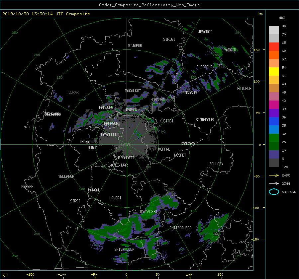Click the SIRSI city label
The width and height of the screenshot is (299, 279).
(x=75, y=201)
